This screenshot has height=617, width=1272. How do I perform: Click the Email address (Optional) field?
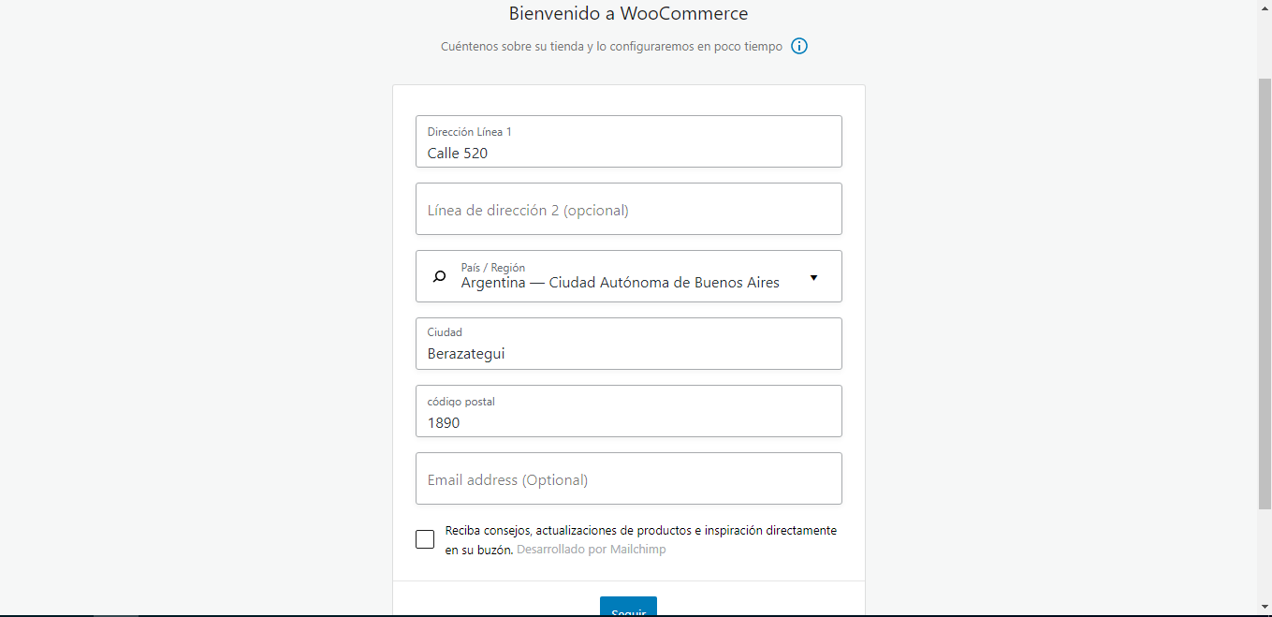tap(628, 479)
